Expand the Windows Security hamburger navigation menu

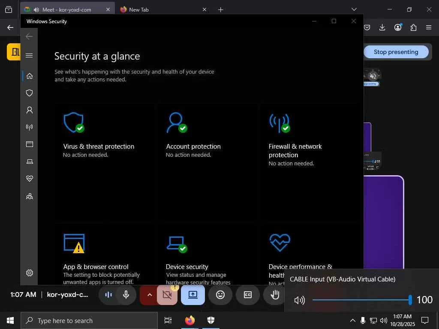click(29, 55)
